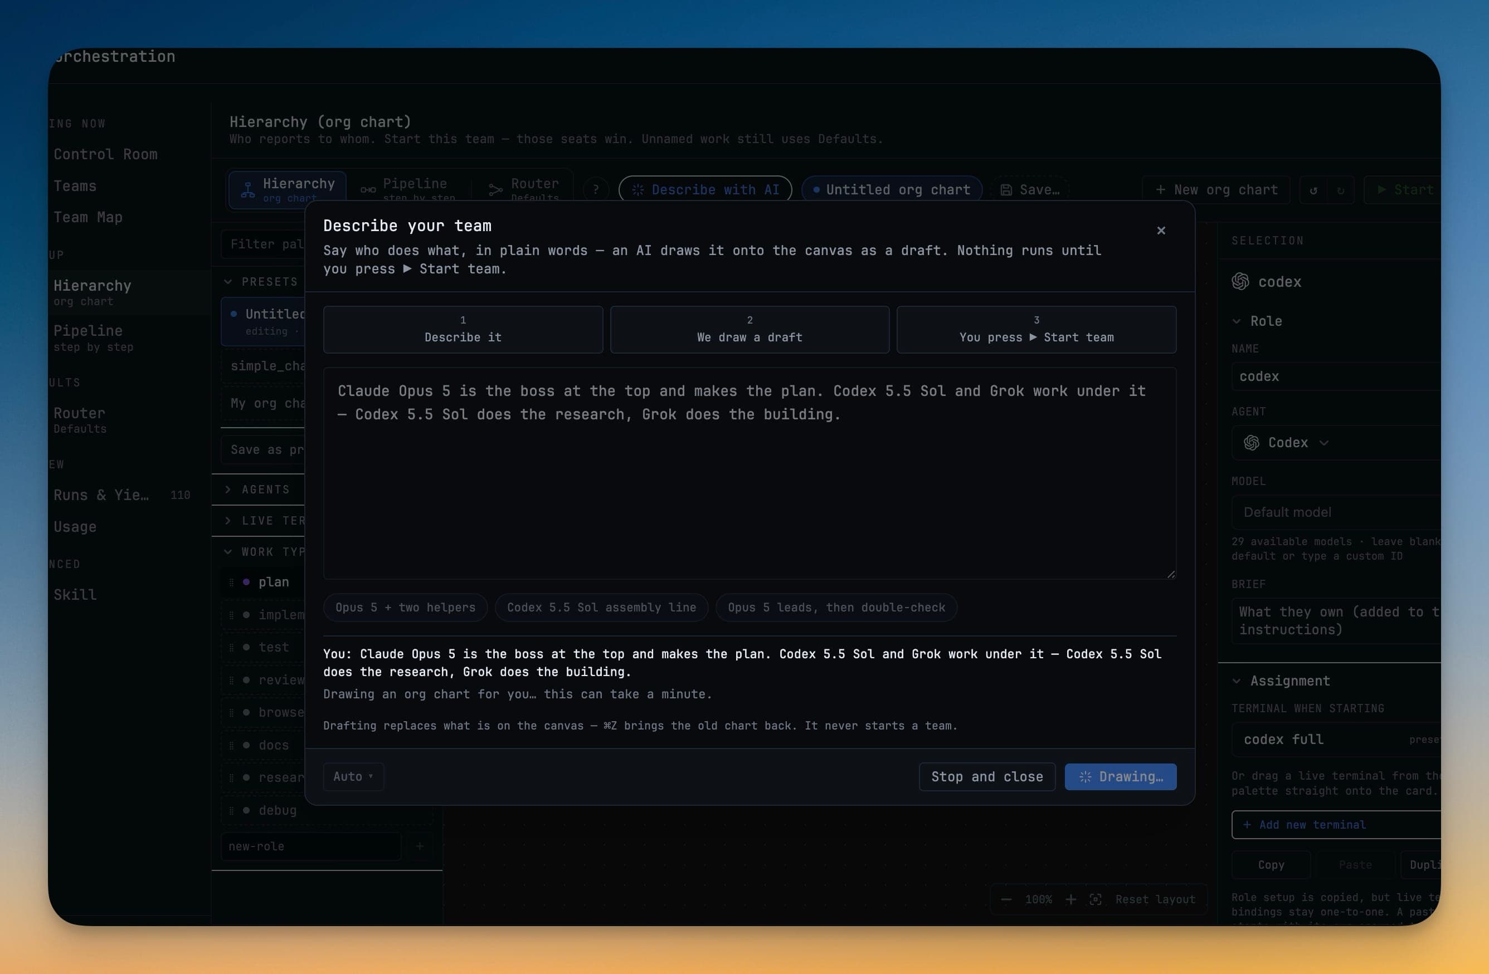Open the codex full terminal selector

[1336, 740]
